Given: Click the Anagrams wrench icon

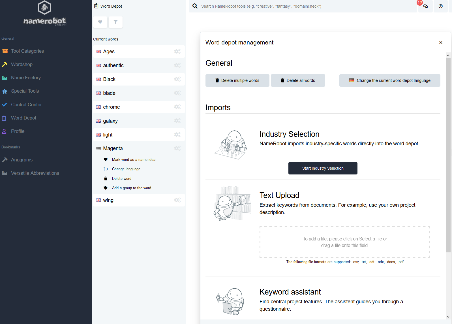Looking at the screenshot, I should [x=5, y=160].
